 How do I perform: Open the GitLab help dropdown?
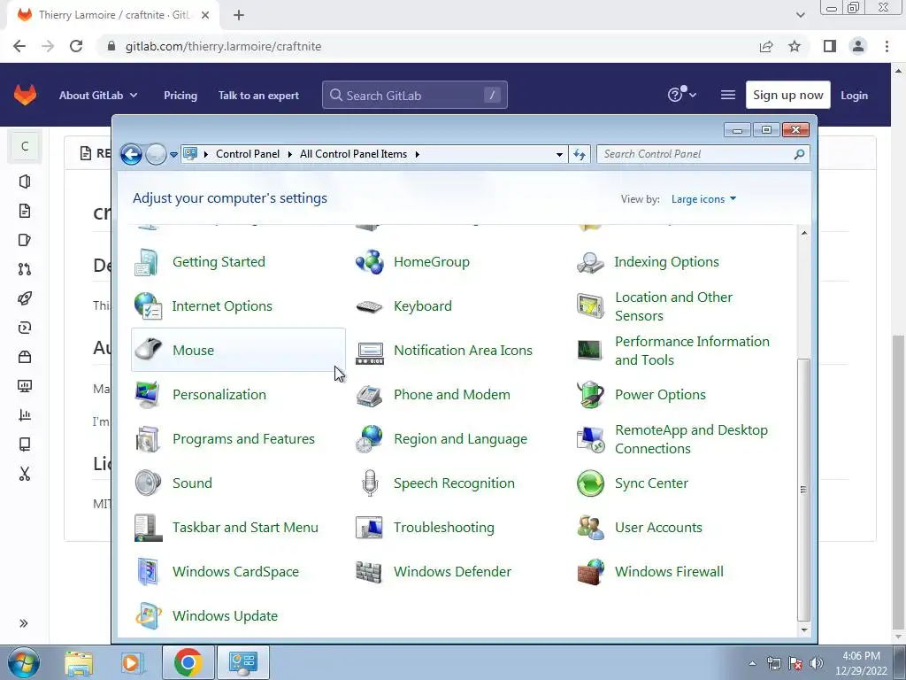pos(682,95)
